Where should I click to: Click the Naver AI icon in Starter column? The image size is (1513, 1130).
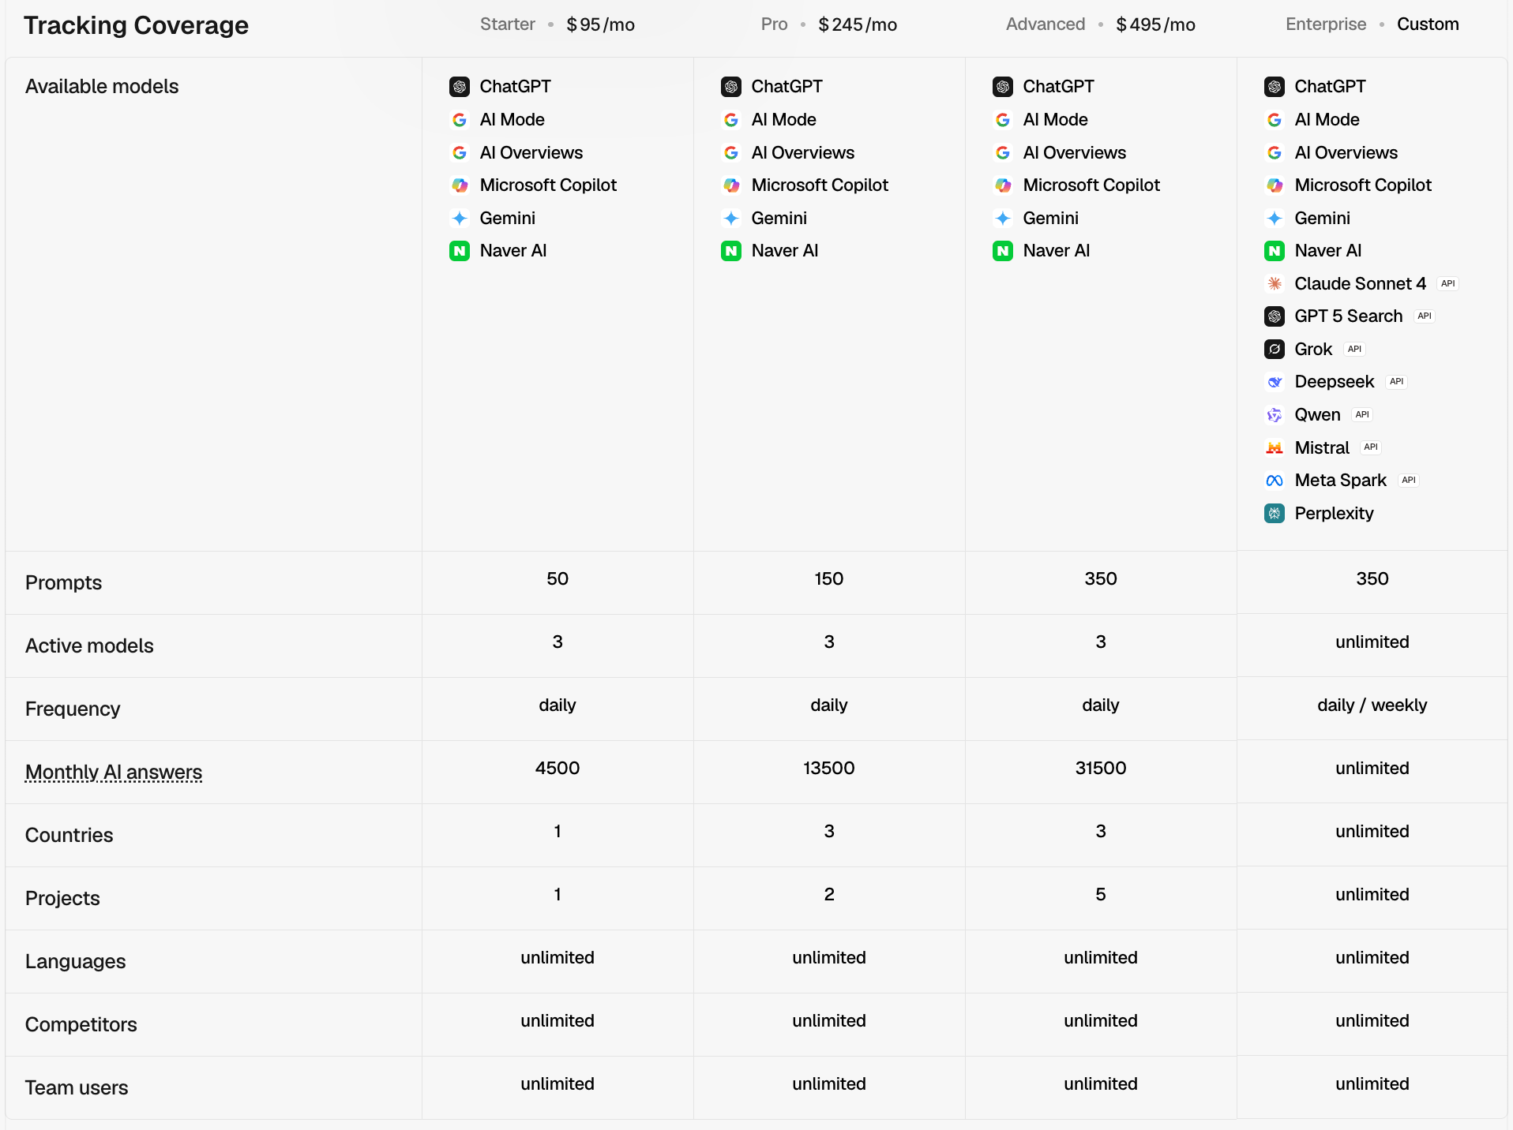pos(460,251)
